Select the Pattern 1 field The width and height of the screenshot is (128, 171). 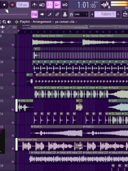[x=105, y=14]
